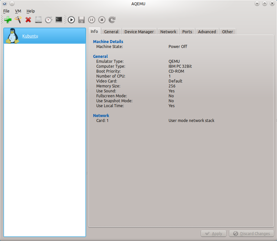
Task: Click the AQEMU window title
Action: click(138, 4)
